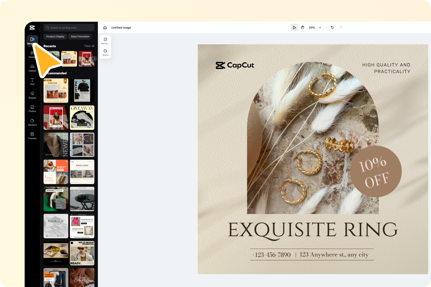Select the red New Collection template under Recommended

pyautogui.click(x=56, y=117)
